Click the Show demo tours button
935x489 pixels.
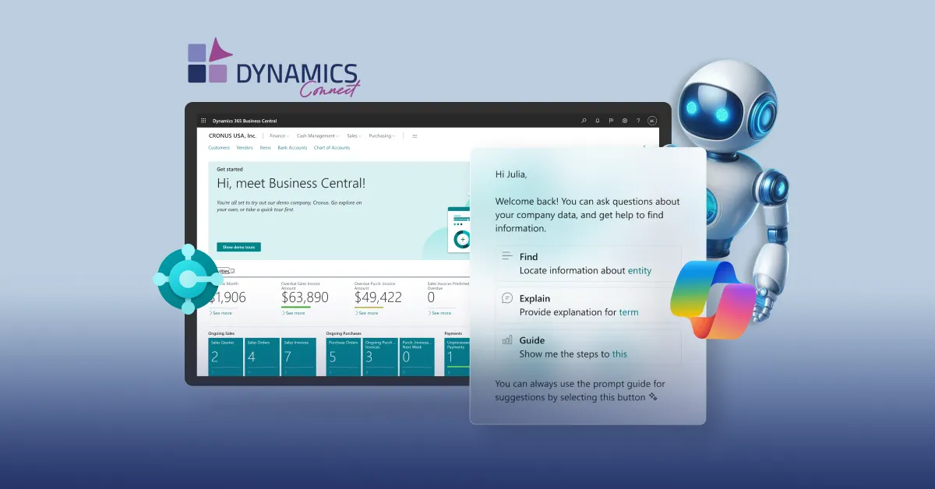238,247
